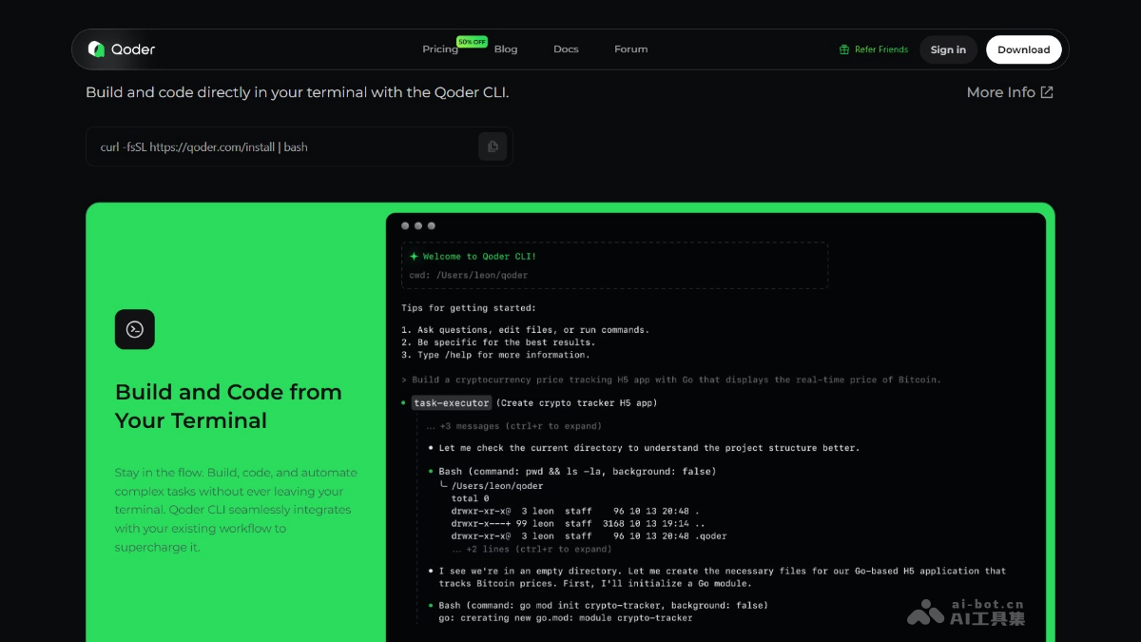Click the sparkle icon before Welcome to Qoder CLI
The image size is (1141, 642).
tap(414, 256)
